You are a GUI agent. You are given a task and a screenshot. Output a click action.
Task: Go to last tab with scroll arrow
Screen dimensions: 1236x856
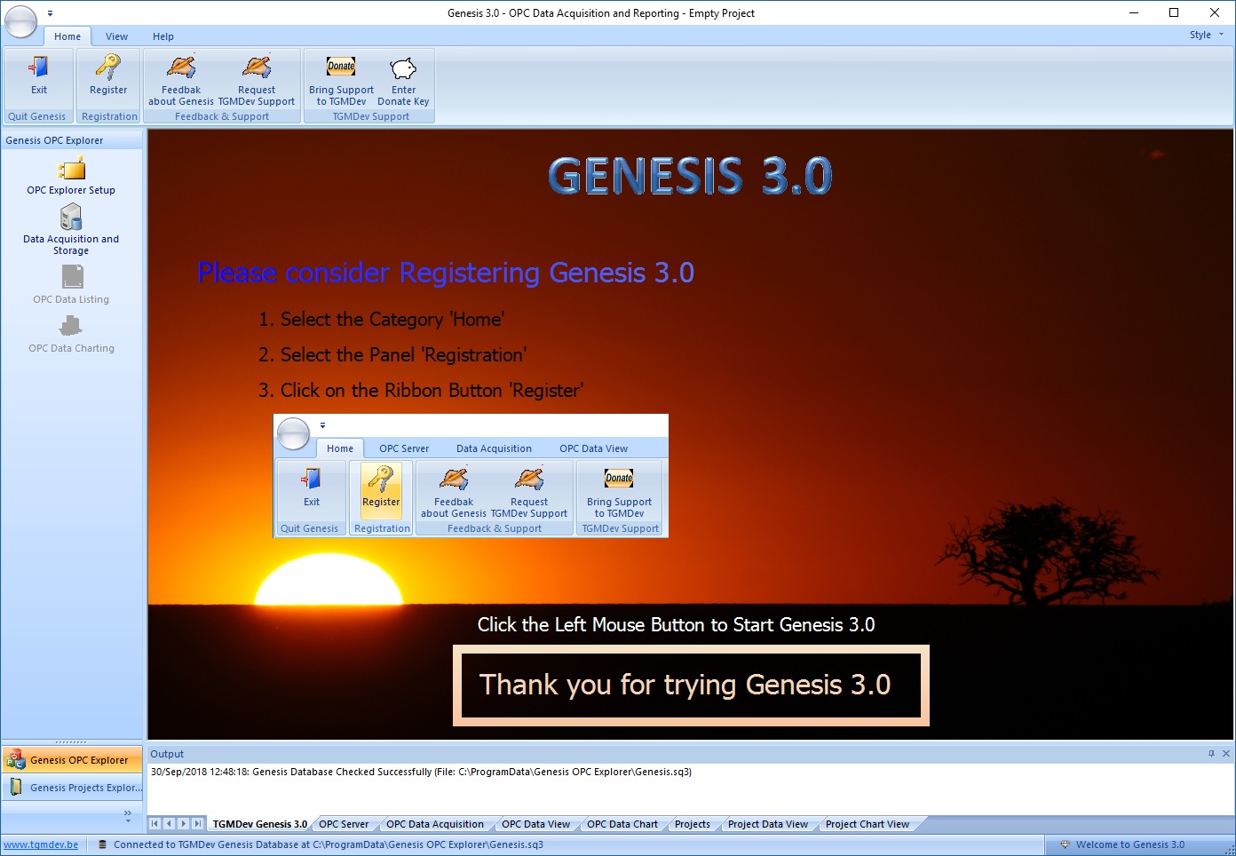point(198,824)
